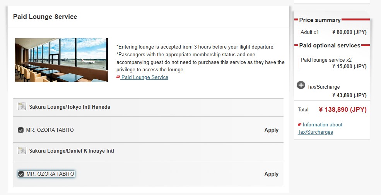Click the plane icon beside Daniel K Inouye lounge
Image resolution: width=381 pixels, height=195 pixels.
[21, 150]
